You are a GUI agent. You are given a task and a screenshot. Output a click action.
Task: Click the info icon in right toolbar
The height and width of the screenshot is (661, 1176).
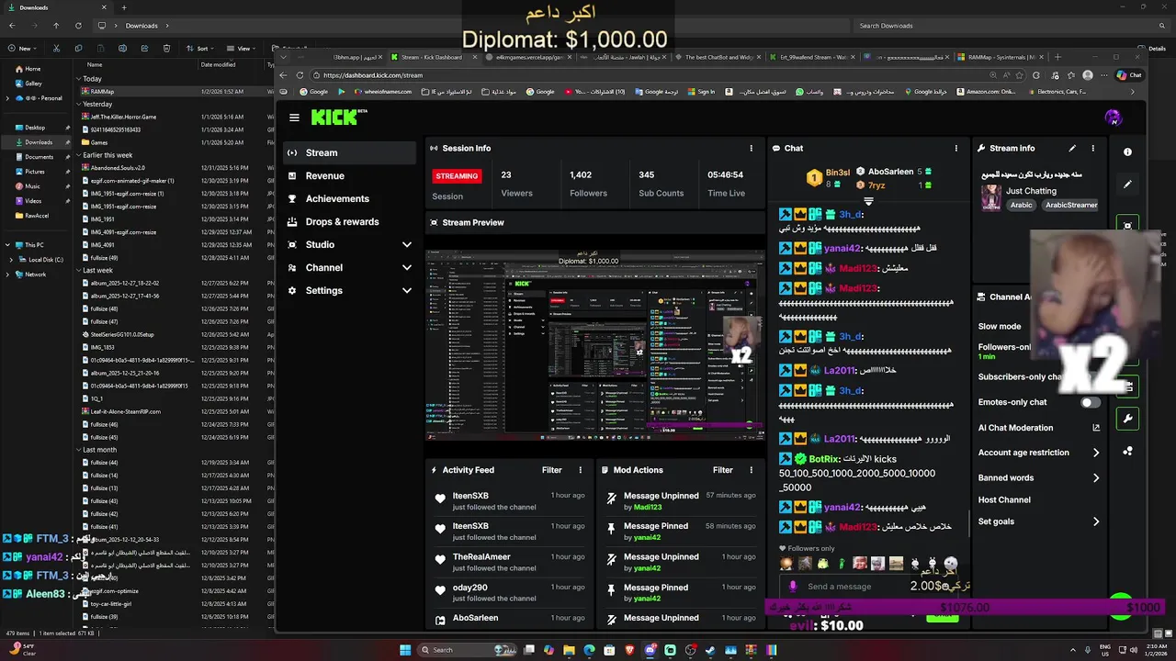tap(1127, 152)
